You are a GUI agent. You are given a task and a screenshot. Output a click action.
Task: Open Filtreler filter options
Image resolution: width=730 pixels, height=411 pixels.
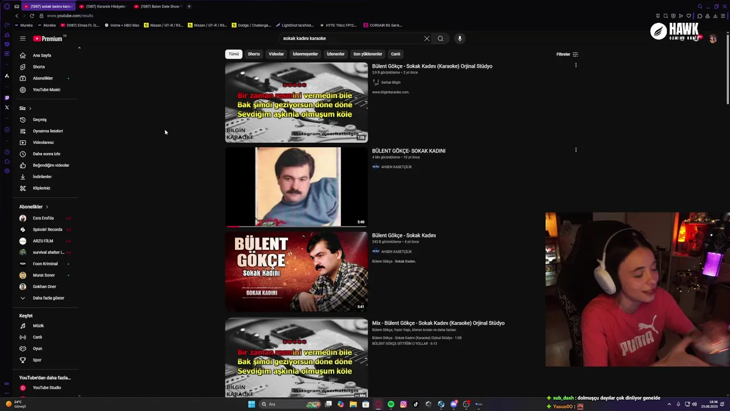coord(567,54)
